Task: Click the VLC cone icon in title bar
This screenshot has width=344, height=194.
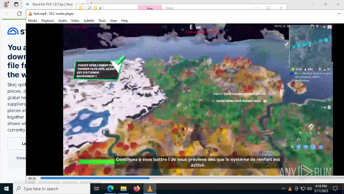Action: (30, 14)
